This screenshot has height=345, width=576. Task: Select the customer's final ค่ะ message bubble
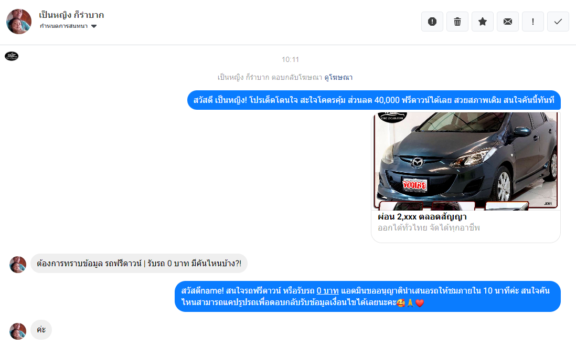41,330
